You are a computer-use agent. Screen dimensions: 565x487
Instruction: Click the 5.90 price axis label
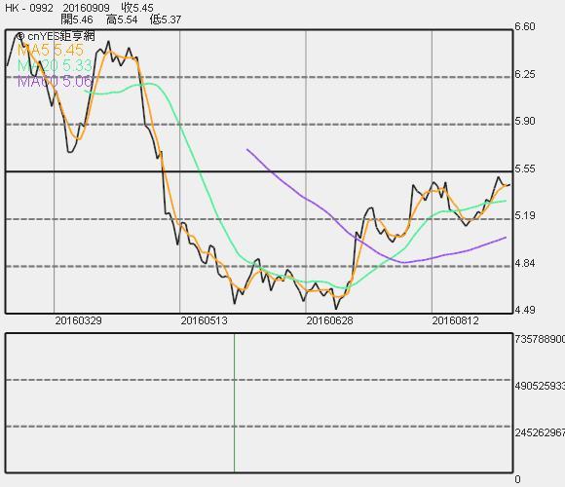tap(525, 121)
